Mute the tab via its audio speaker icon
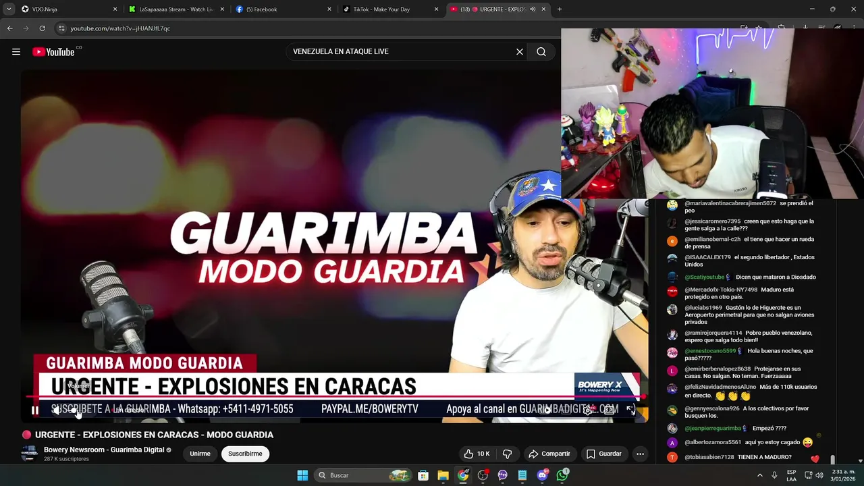864x486 pixels. [x=533, y=9]
